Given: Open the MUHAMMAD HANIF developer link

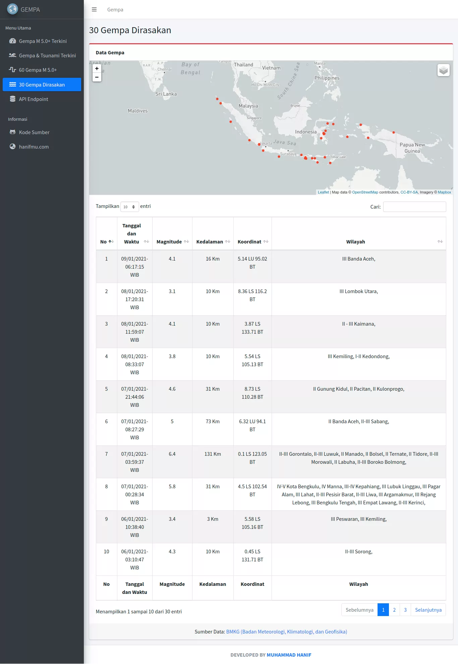Looking at the screenshot, I should [x=289, y=655].
